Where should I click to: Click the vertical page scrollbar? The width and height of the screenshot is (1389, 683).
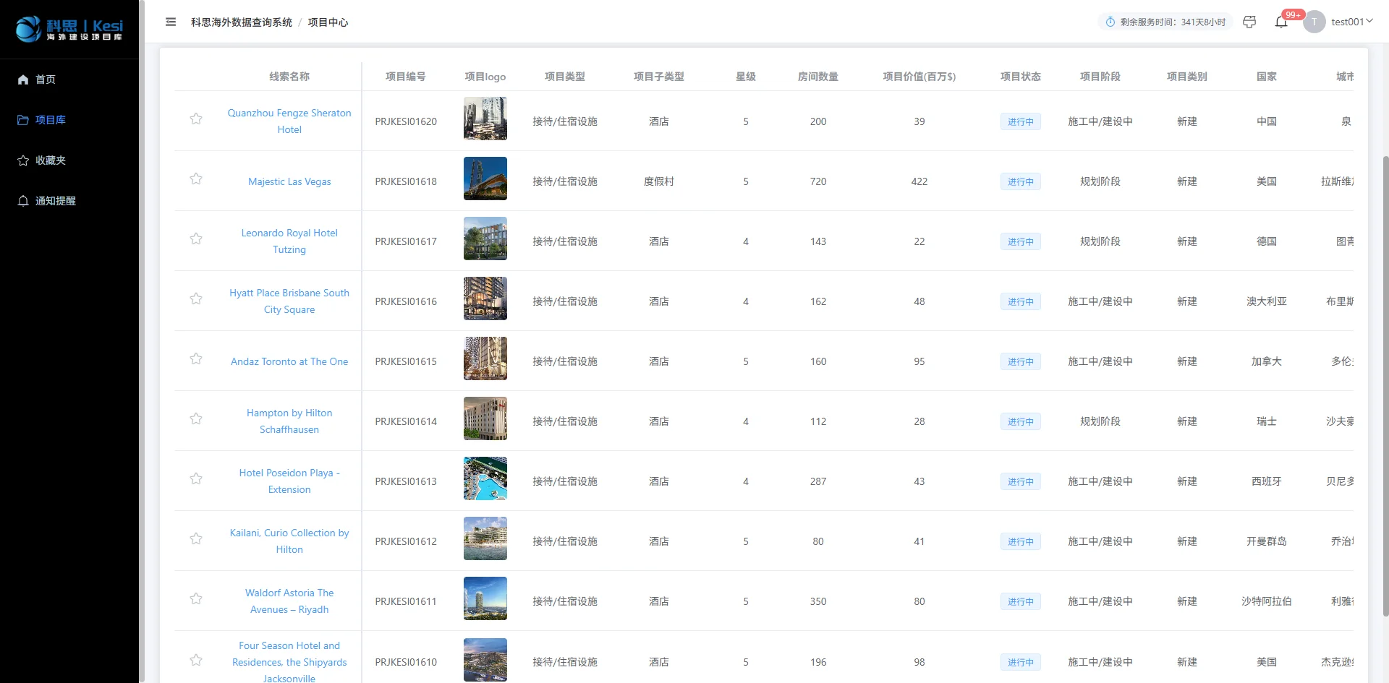1385,383
